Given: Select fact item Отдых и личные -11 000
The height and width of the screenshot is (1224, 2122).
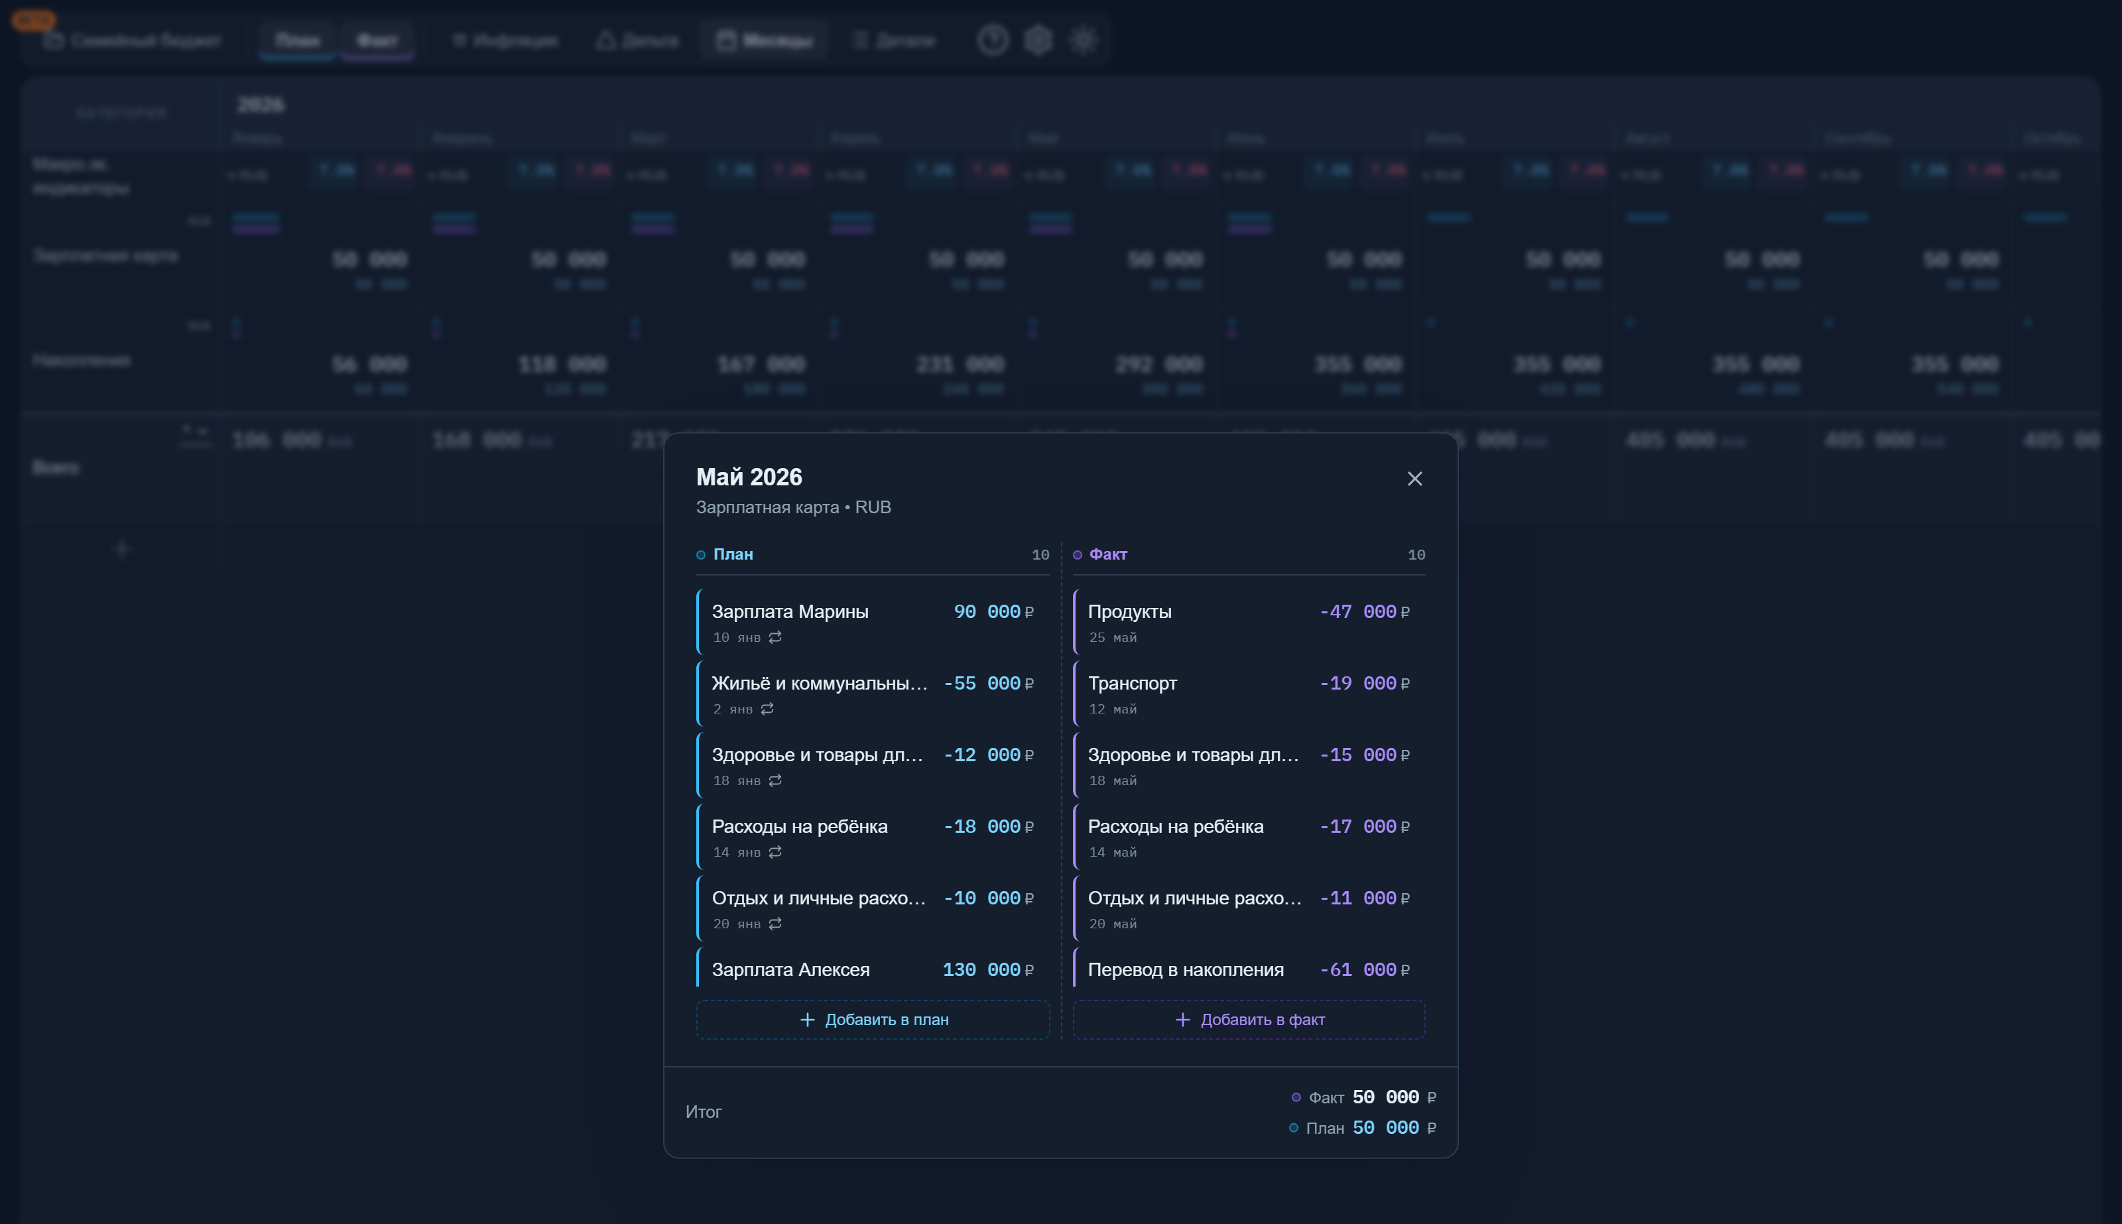Looking at the screenshot, I should click(1249, 908).
